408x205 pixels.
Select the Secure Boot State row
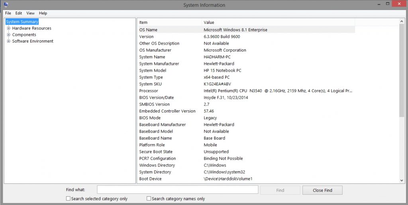click(x=246, y=152)
